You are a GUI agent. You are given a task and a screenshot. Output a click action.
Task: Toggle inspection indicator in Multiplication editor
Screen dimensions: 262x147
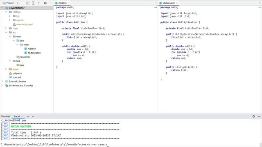(260, 7)
